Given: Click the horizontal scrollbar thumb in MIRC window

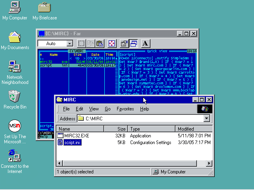Looking at the screenshot, I should pos(129,163).
